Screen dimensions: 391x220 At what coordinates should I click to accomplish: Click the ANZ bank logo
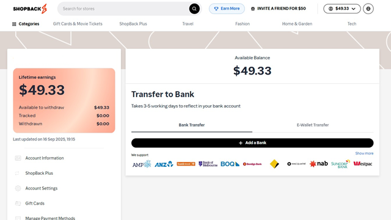(x=164, y=164)
